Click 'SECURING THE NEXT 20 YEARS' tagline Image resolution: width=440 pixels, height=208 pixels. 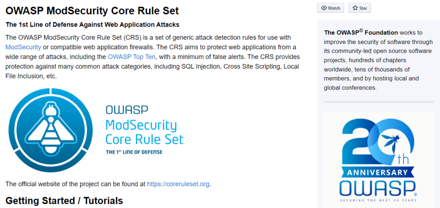(x=379, y=200)
